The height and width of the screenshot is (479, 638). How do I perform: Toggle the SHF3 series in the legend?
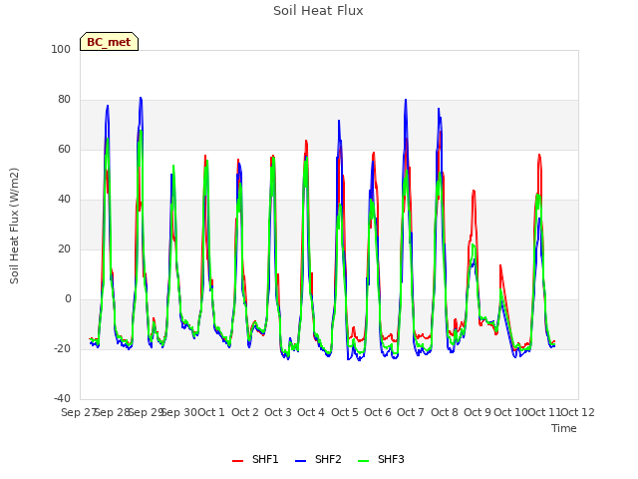(x=381, y=459)
